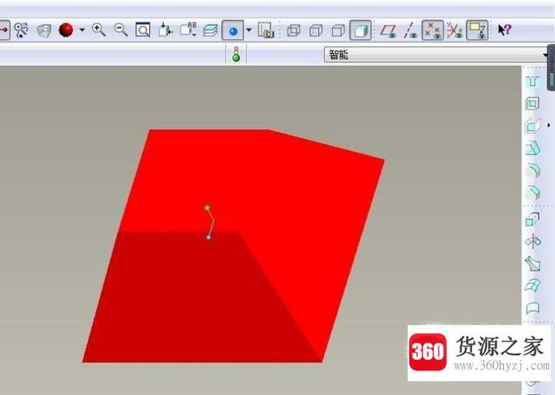Switch to hidden line display style

point(316,30)
